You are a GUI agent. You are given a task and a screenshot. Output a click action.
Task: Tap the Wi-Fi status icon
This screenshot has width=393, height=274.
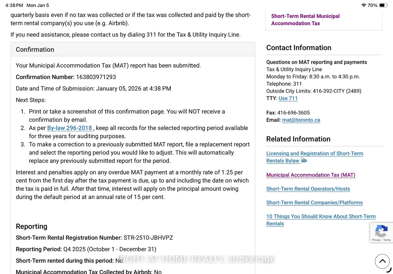pyautogui.click(x=364, y=5)
